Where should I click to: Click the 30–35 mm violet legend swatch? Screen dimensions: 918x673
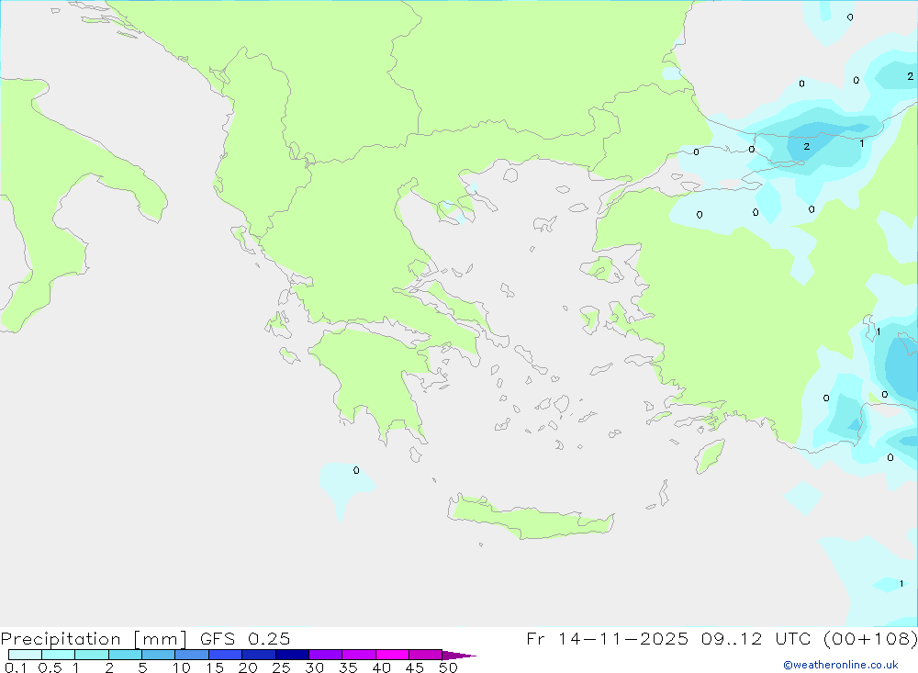(326, 655)
